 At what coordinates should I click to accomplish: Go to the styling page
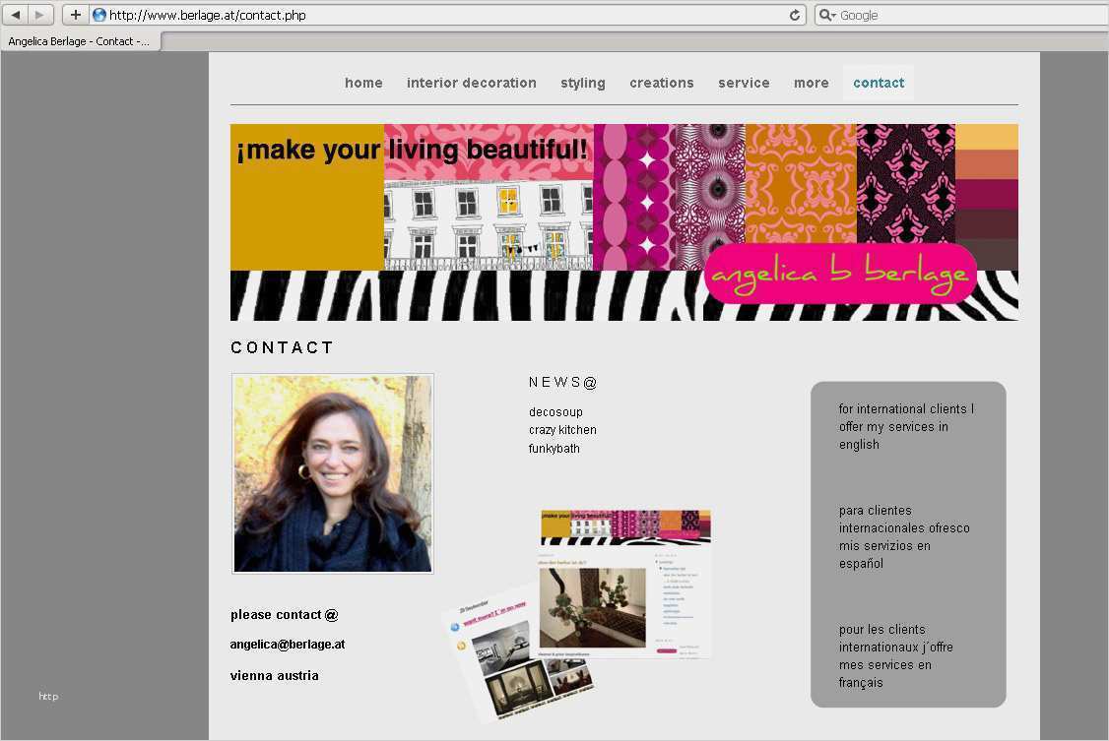pos(583,84)
